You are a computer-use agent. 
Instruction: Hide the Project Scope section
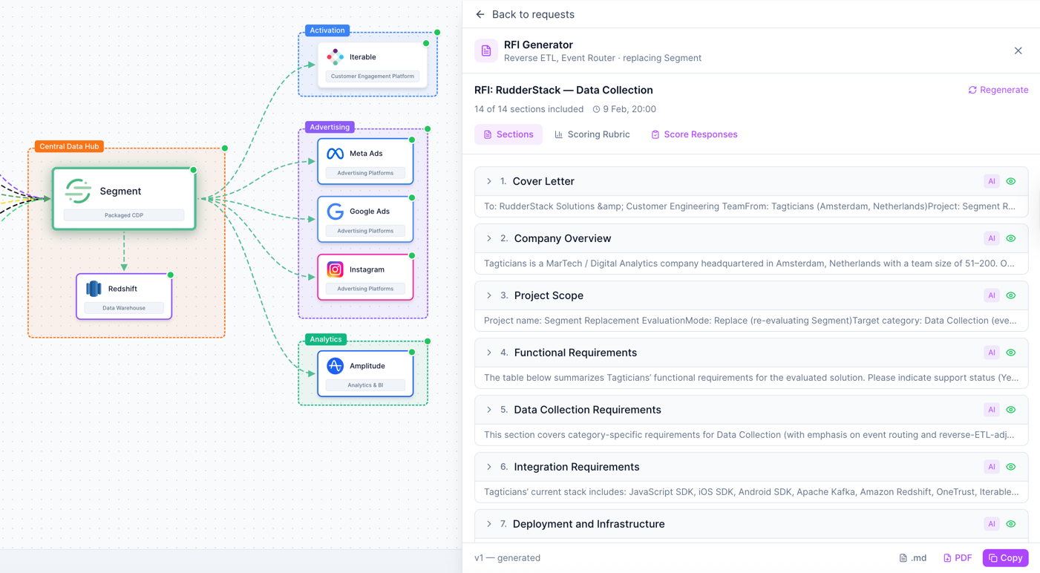(1010, 295)
